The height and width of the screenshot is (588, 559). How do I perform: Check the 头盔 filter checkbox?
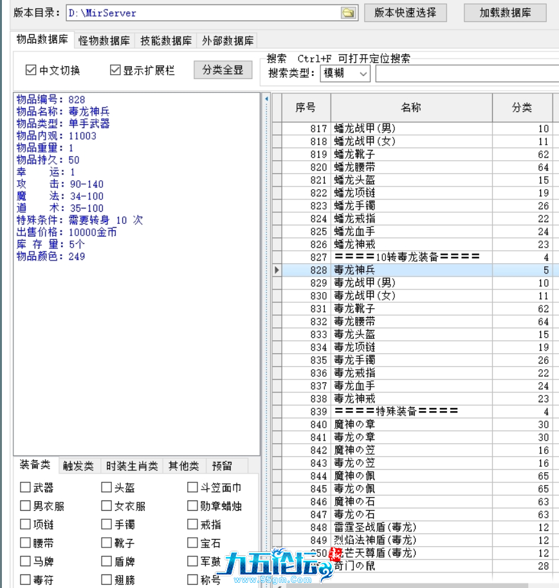[107, 487]
